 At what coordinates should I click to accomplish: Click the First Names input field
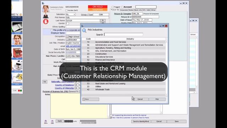[x=87, y=17]
